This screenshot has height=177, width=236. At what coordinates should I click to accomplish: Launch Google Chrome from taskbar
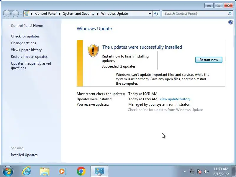click(x=81, y=171)
